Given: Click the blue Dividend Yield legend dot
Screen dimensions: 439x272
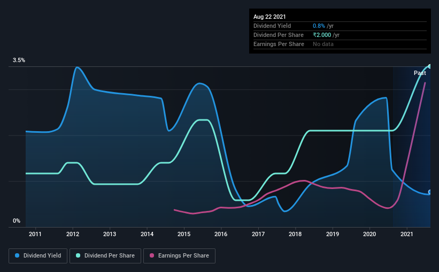Looking at the screenshot, I should click(17, 255).
